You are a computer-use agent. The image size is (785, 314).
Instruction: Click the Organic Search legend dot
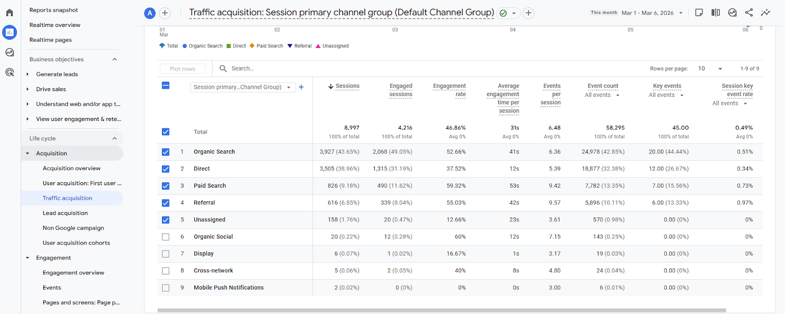[x=184, y=46]
